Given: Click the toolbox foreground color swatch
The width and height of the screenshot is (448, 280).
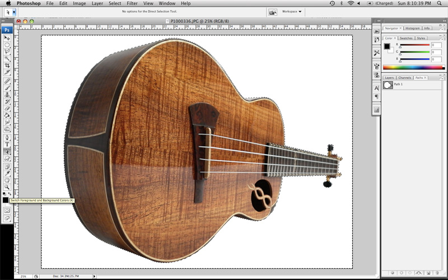Looking at the screenshot, I should click(x=6, y=200).
